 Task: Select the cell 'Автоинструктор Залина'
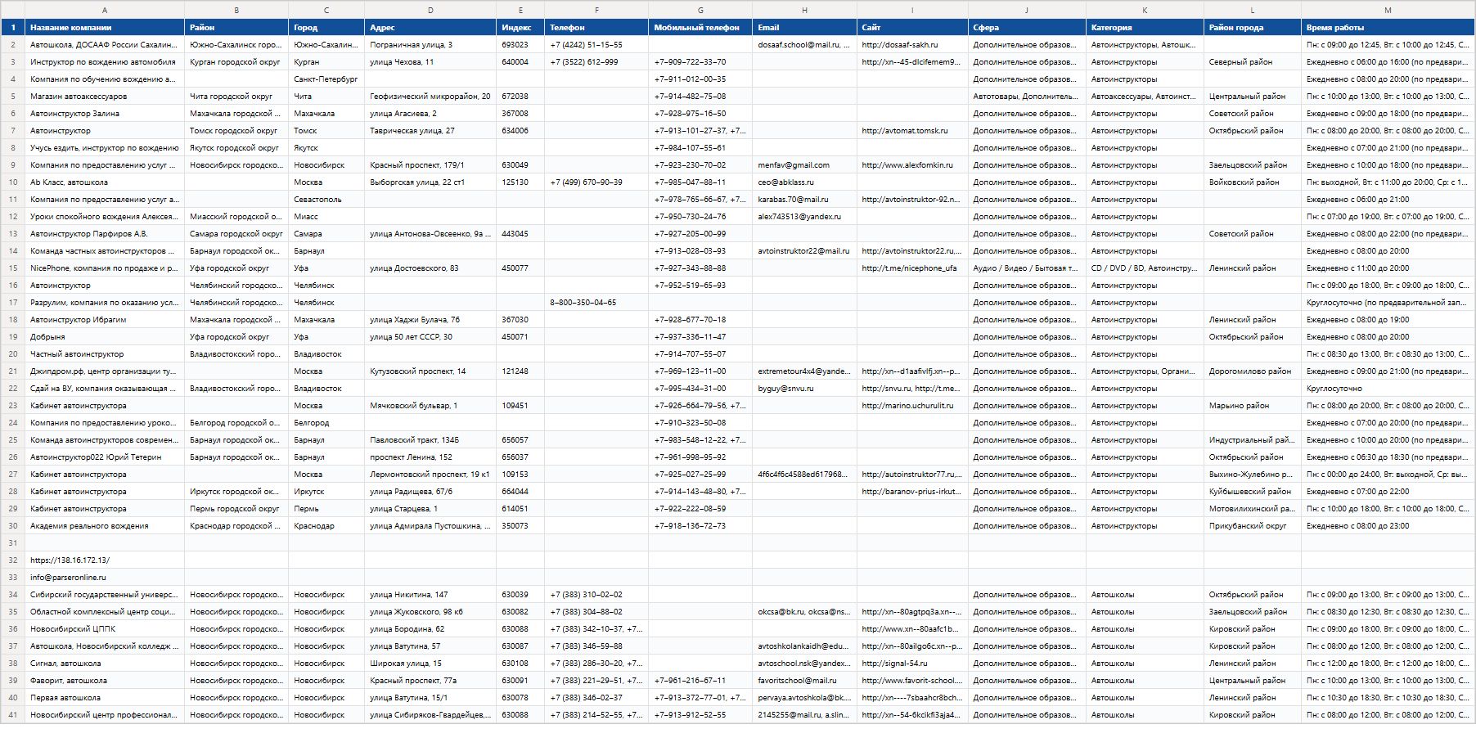pos(105,114)
